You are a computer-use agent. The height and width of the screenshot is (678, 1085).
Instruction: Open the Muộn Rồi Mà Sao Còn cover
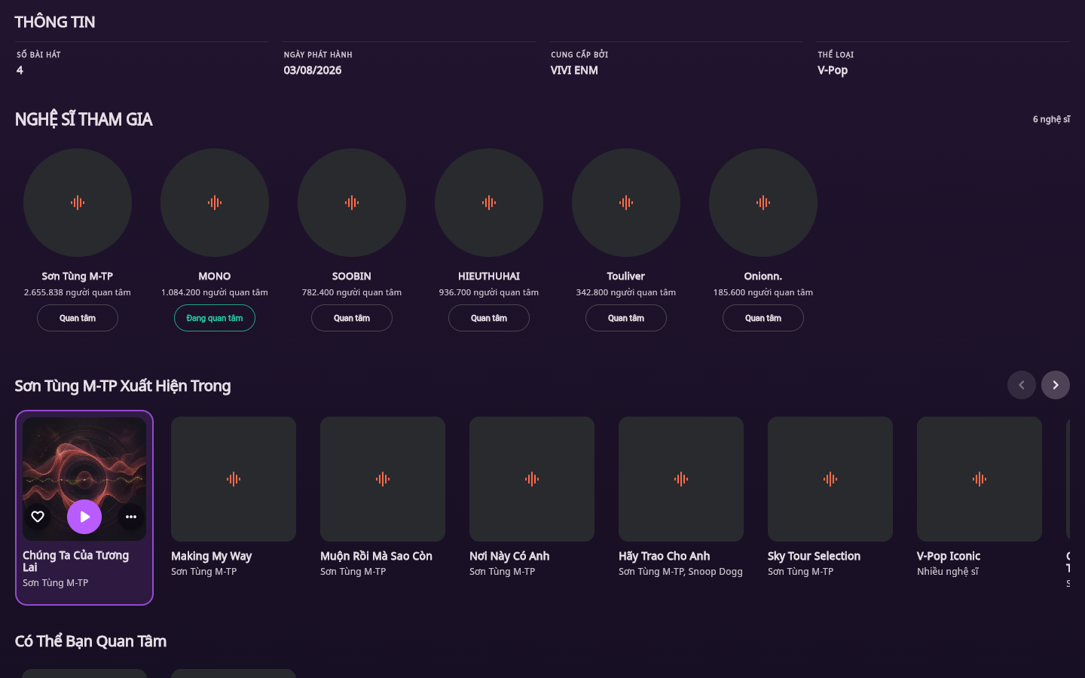click(383, 479)
